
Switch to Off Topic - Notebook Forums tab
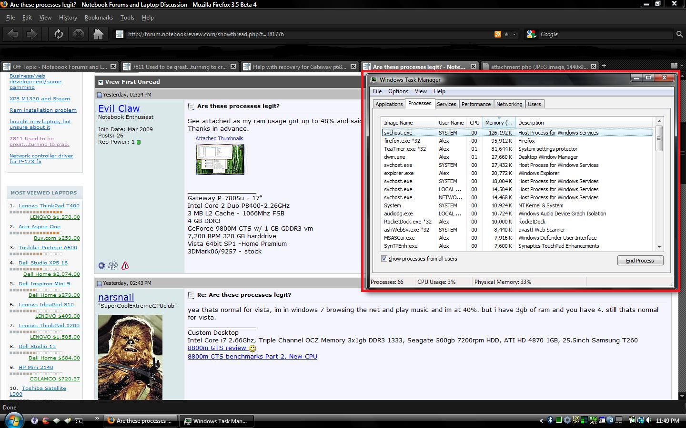coord(60,67)
